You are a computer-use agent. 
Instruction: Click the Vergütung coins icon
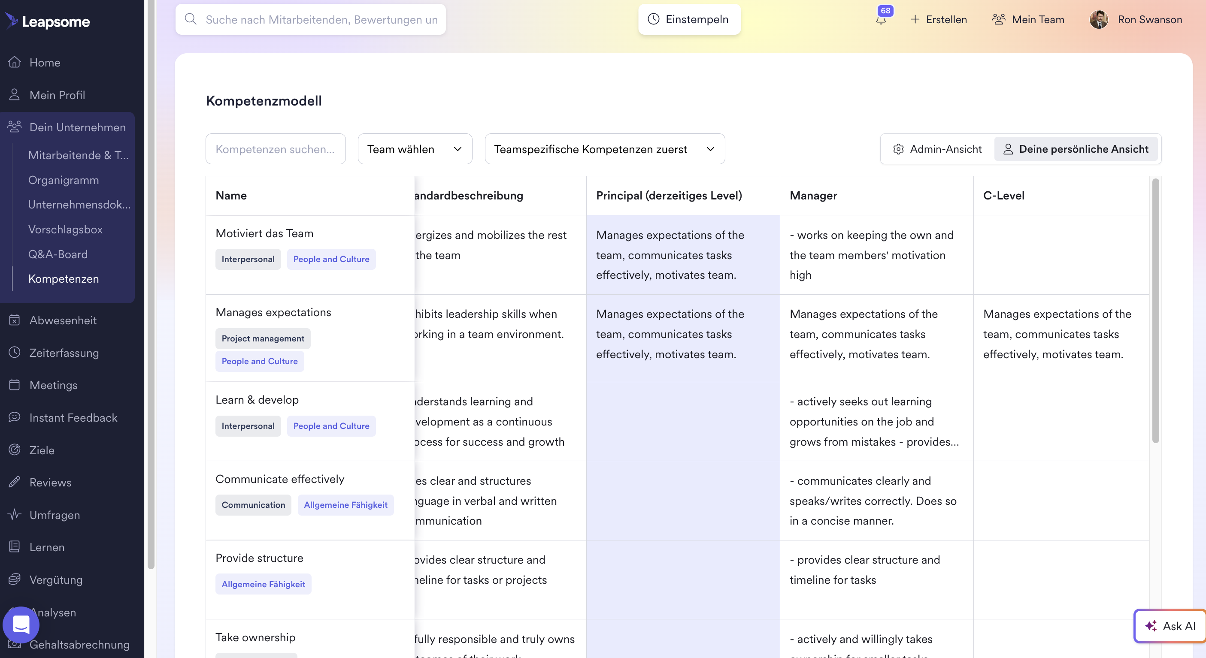point(15,580)
